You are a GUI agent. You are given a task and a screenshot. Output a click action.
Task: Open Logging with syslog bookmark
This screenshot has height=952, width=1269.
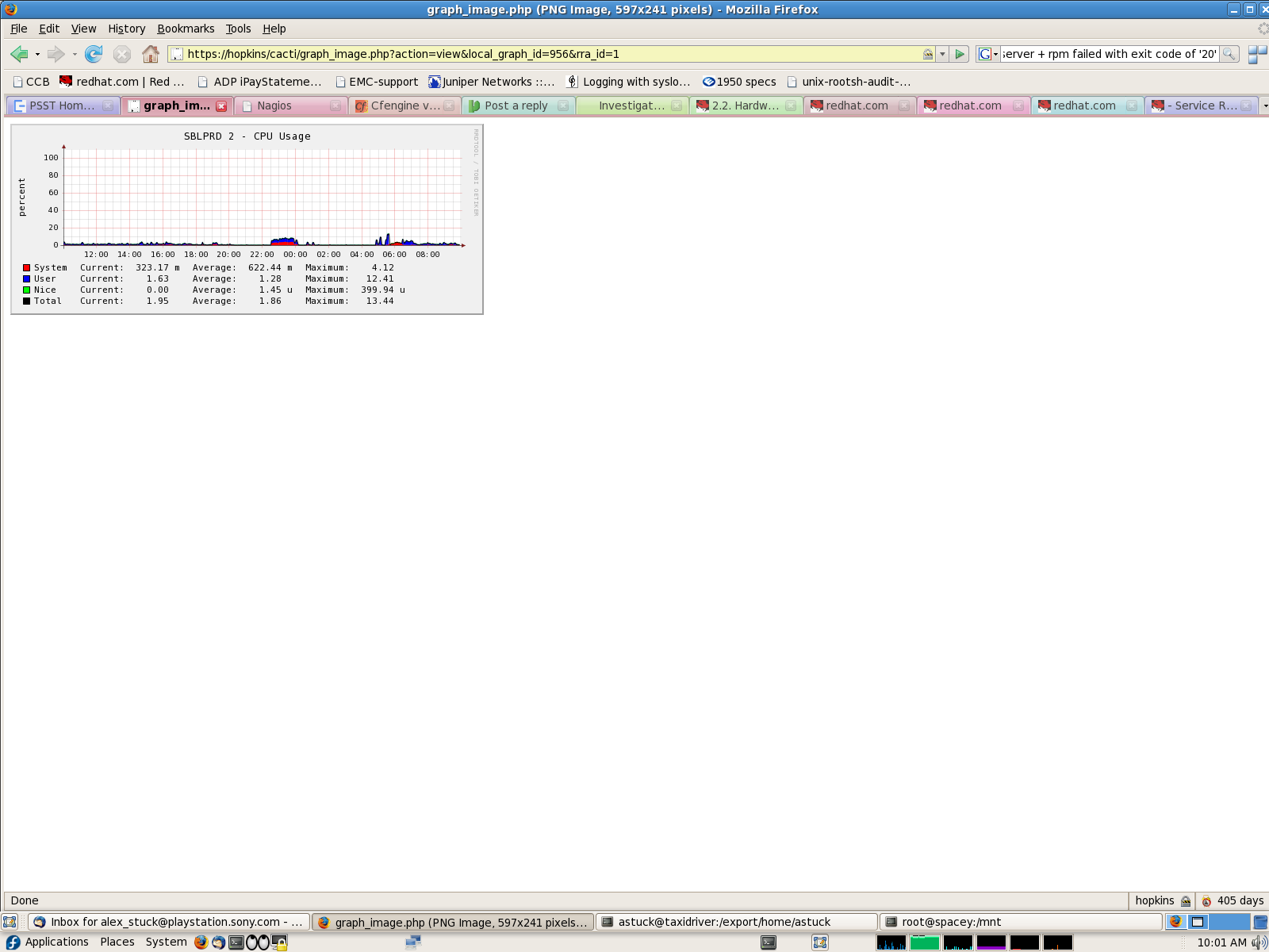tap(629, 82)
